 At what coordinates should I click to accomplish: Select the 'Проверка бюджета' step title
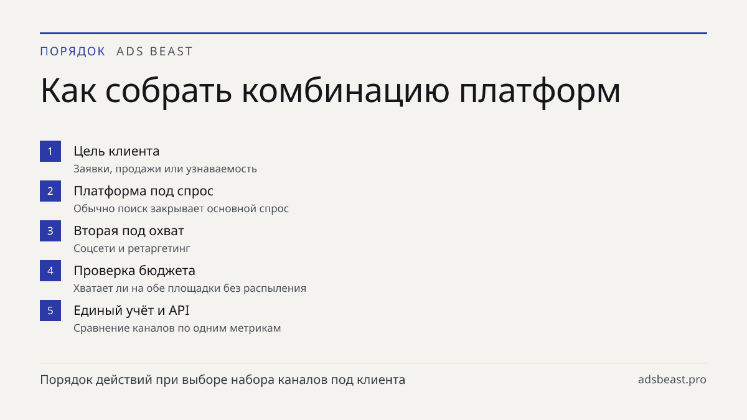pos(134,271)
